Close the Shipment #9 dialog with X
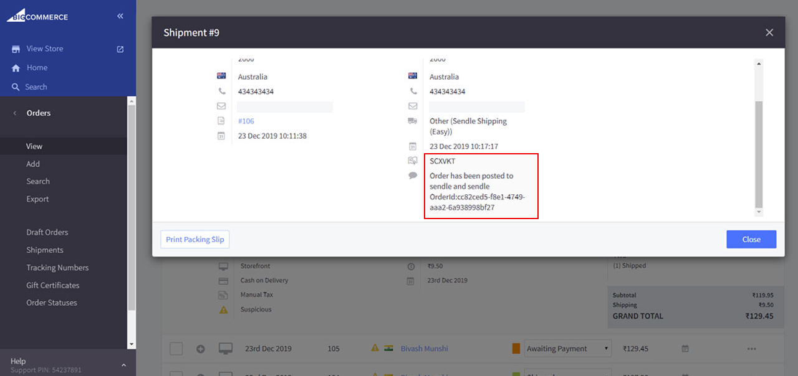The image size is (798, 376). point(769,32)
